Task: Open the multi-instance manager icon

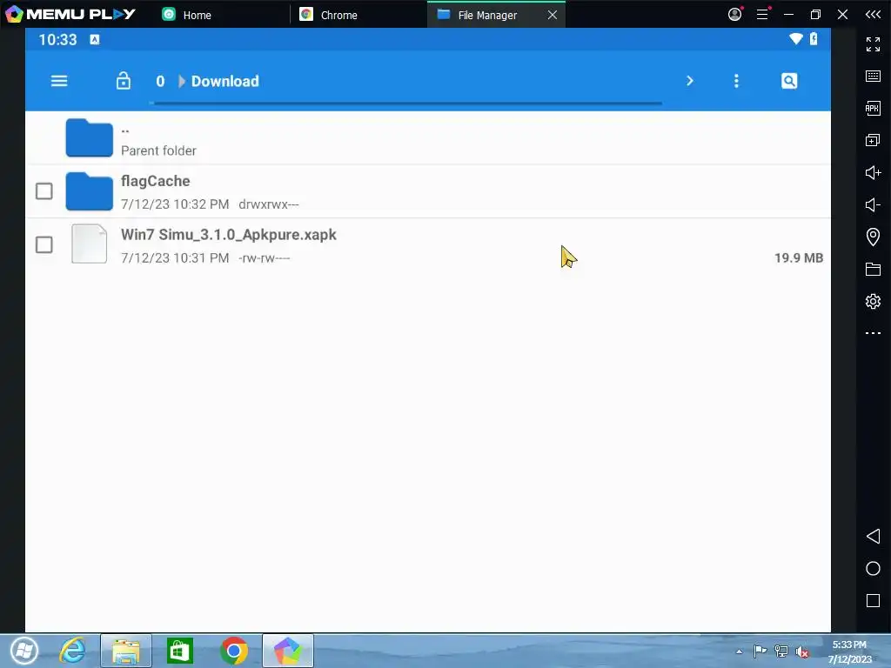Action: click(x=873, y=140)
